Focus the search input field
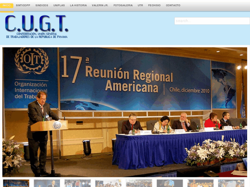250x187 pixels. pyautogui.click(x=212, y=21)
